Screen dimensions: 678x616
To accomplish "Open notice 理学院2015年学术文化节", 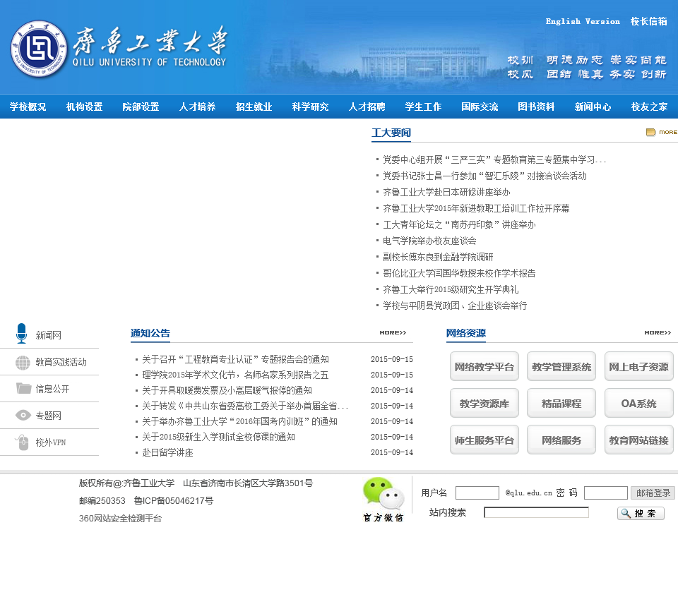I will (x=235, y=375).
